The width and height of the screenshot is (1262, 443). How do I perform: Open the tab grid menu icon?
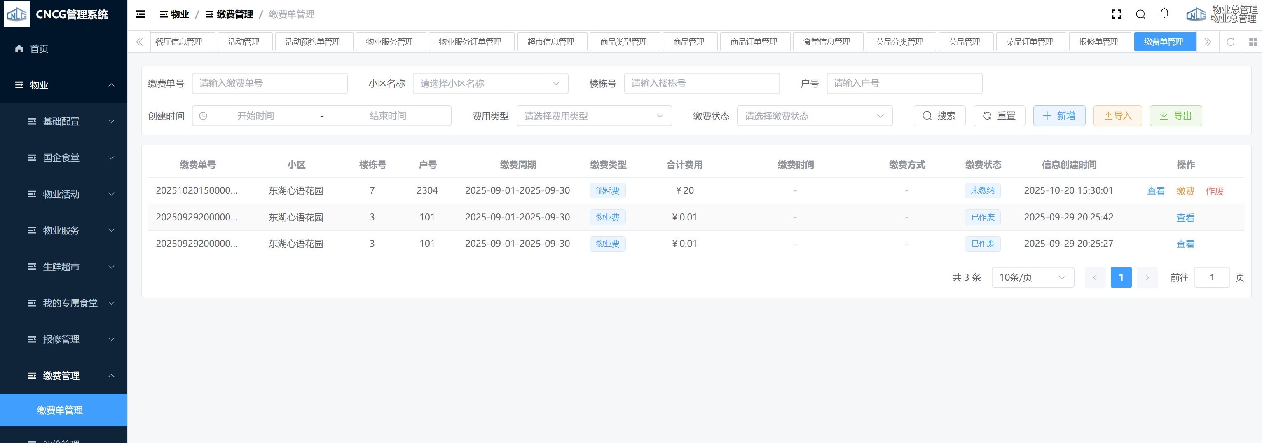pyautogui.click(x=1253, y=42)
